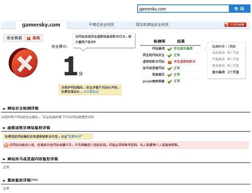Click the green check beside 网站漏洞
The width and height of the screenshot is (252, 193).
click(169, 49)
